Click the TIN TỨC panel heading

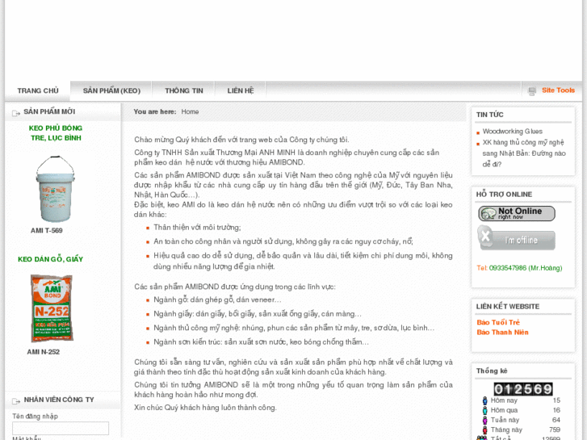click(489, 115)
